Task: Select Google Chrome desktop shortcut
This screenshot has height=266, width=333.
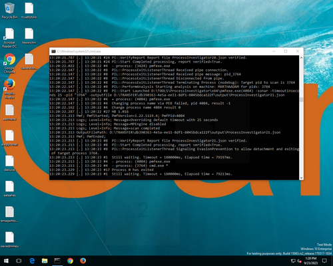Action: click(9, 64)
